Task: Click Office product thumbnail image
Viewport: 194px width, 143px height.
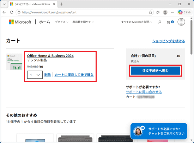Action: 14,62
